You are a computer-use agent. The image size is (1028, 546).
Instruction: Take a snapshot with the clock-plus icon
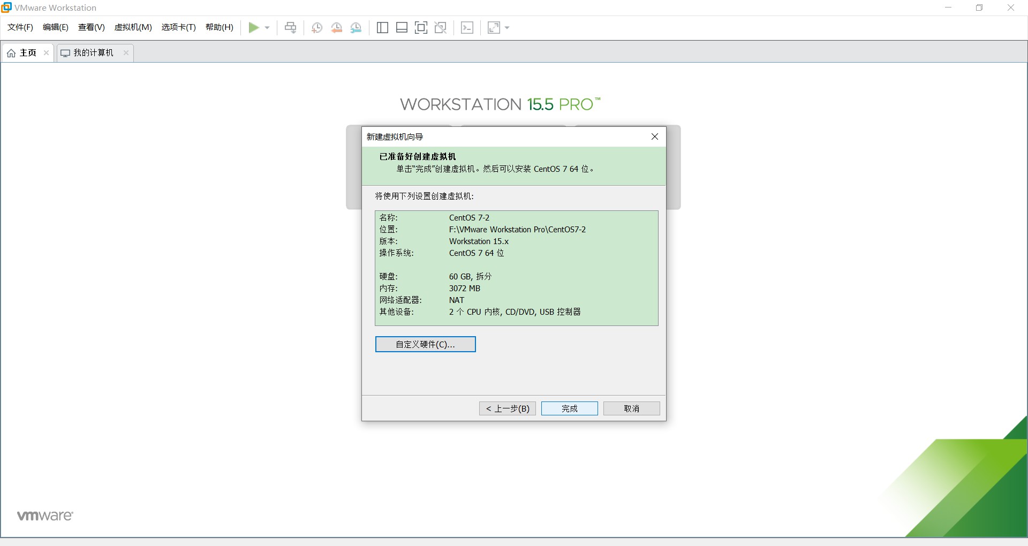pyautogui.click(x=317, y=28)
